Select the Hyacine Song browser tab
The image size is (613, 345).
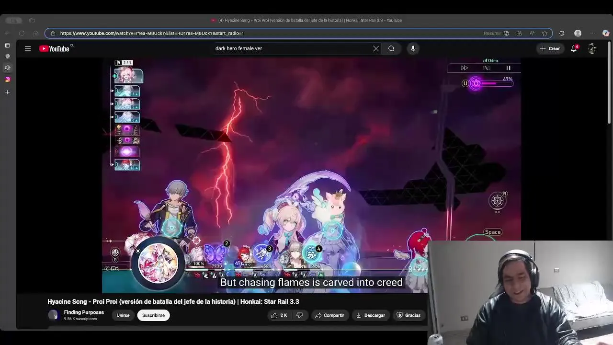[x=306, y=20]
